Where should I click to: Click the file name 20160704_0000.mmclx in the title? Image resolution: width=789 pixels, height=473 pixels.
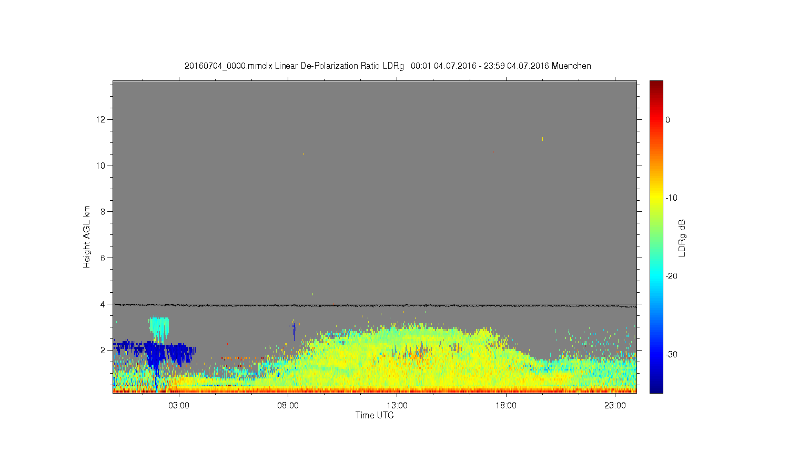tap(229, 66)
